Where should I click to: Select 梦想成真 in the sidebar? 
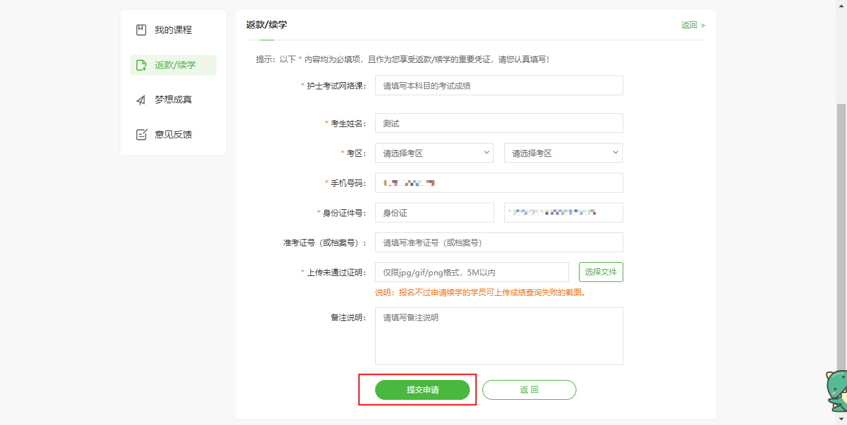tap(173, 100)
